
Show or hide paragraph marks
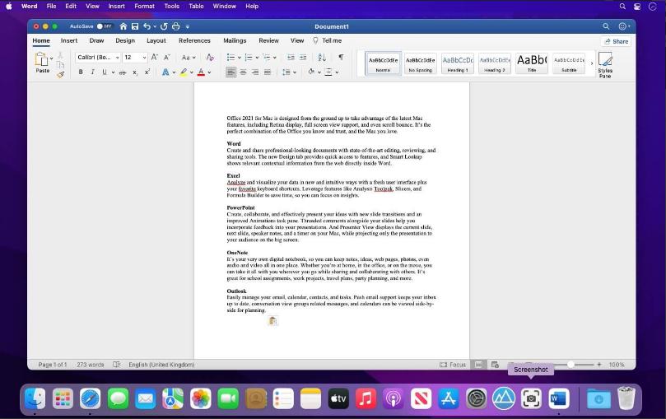[x=341, y=57]
